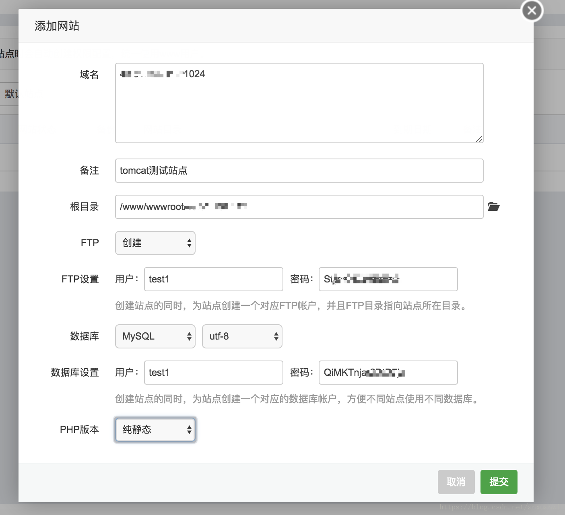Submit the new site with 提交 button
Viewport: 565px width, 515px height.
pyautogui.click(x=499, y=482)
